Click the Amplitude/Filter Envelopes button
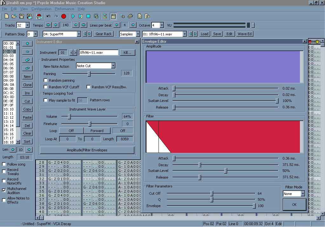 point(87,150)
